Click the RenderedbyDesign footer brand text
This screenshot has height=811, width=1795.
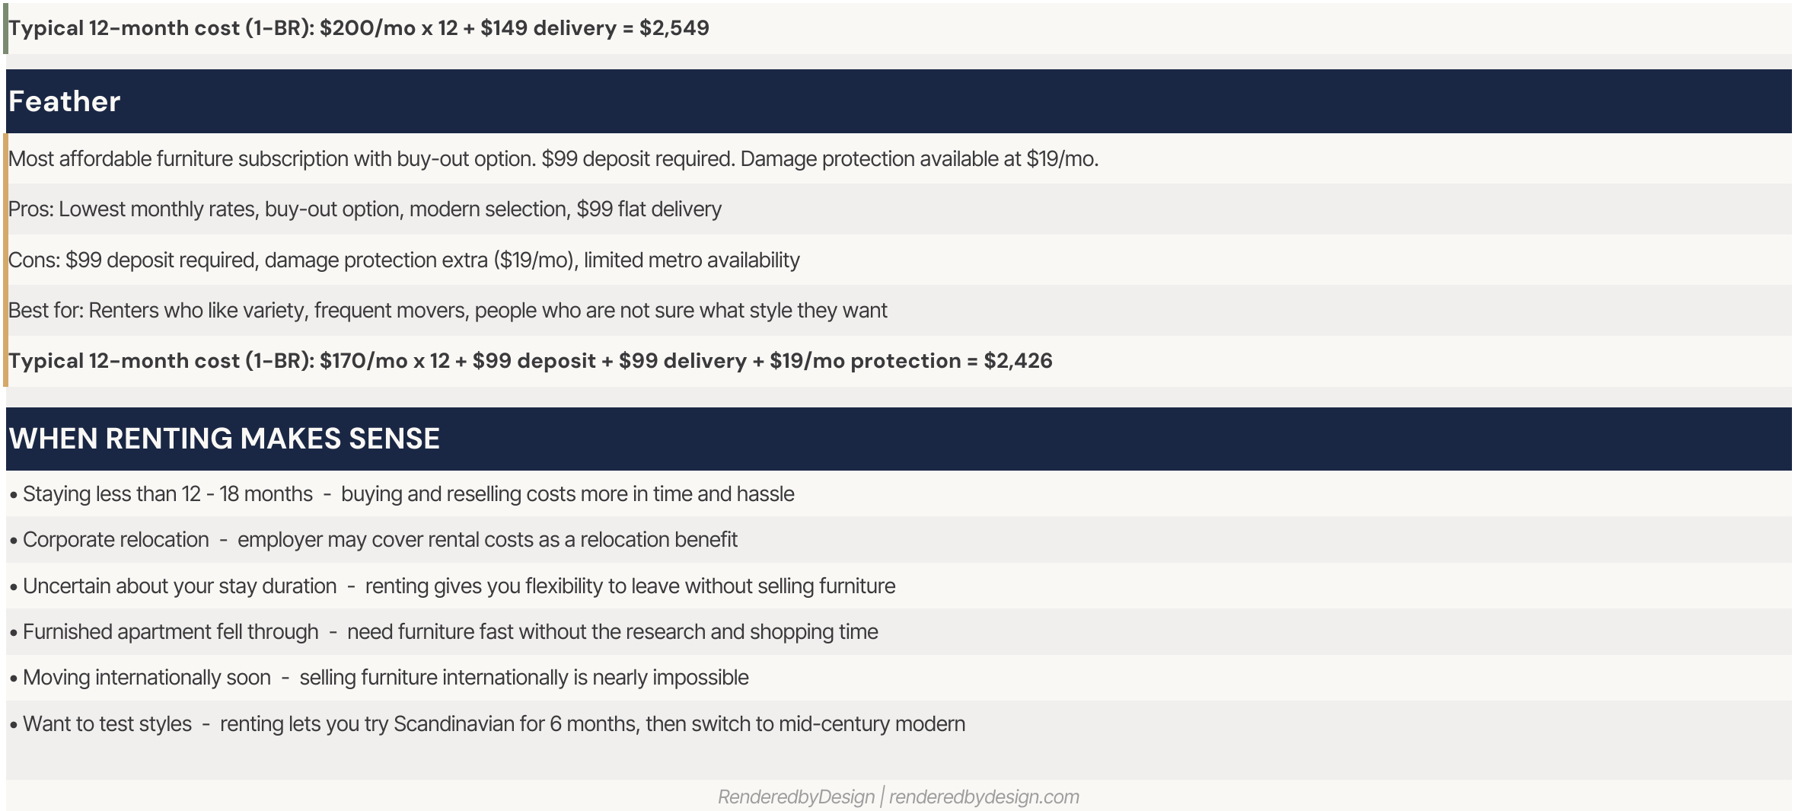[796, 797]
